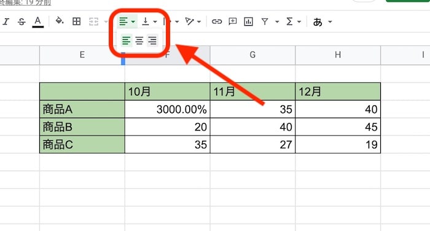Select column H header

[x=338, y=55]
